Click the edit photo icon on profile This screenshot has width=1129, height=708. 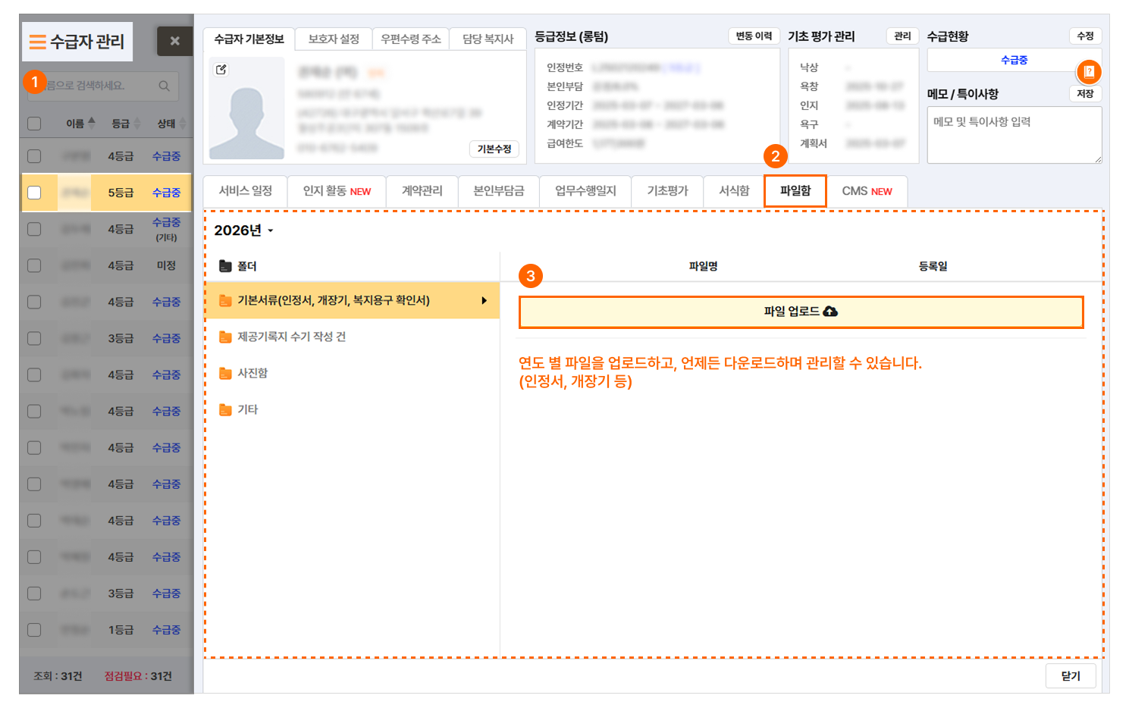(221, 70)
